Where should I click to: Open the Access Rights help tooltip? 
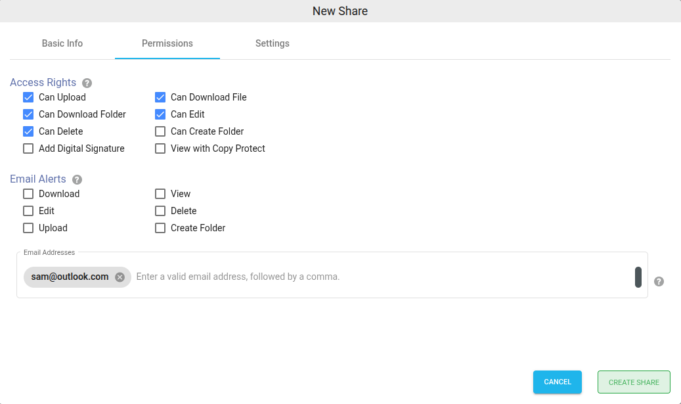point(87,82)
